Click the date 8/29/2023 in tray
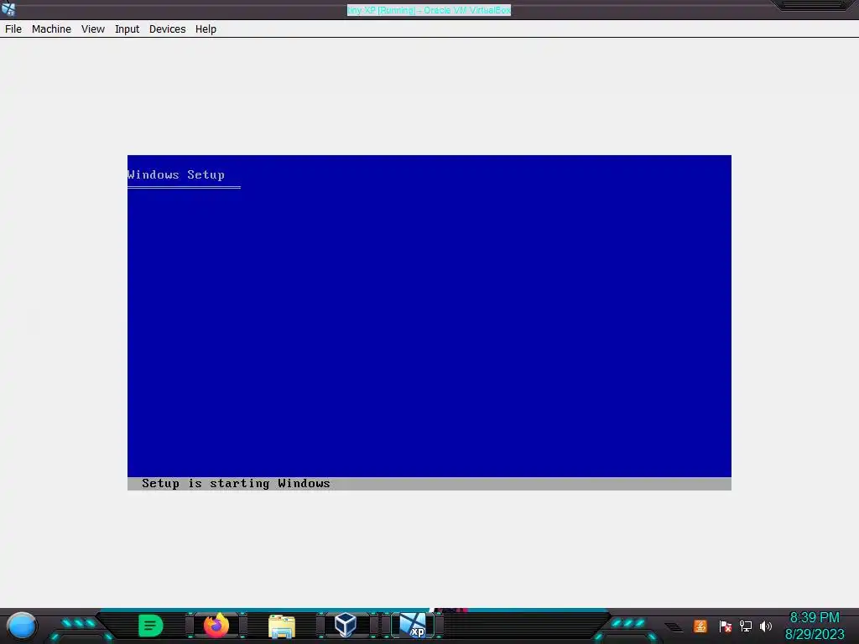859x644 pixels. coord(814,634)
